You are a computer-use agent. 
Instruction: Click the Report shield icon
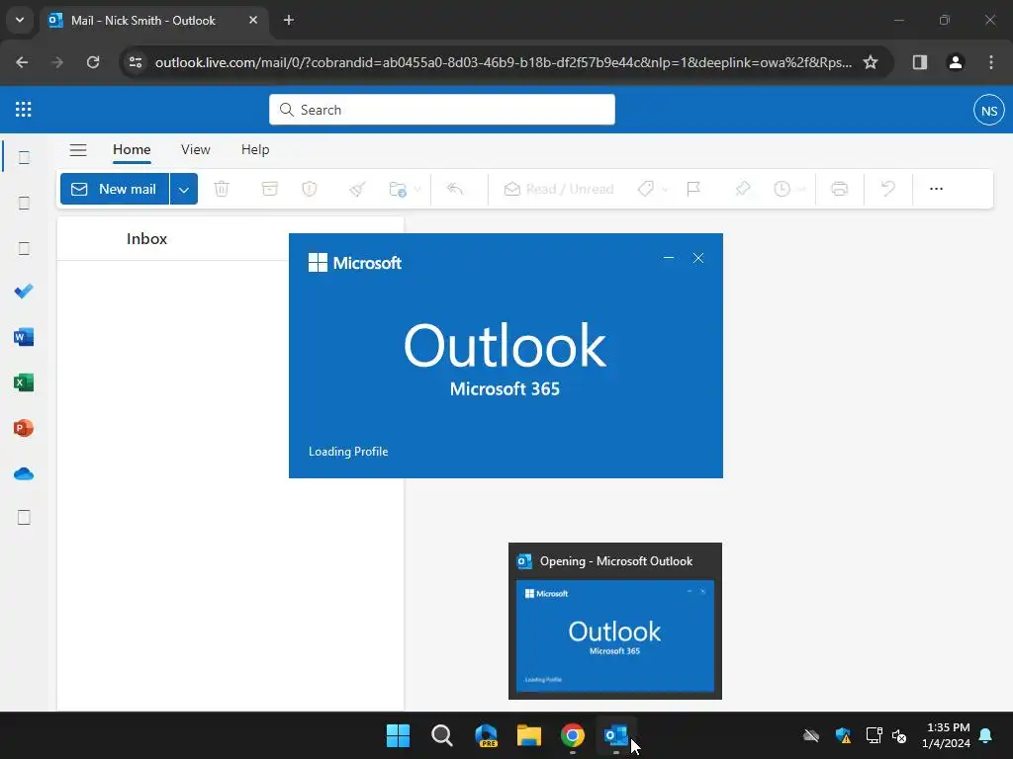(x=310, y=189)
